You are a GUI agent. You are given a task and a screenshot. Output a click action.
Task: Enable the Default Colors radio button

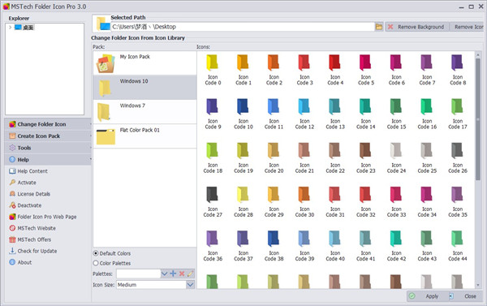tap(96, 253)
